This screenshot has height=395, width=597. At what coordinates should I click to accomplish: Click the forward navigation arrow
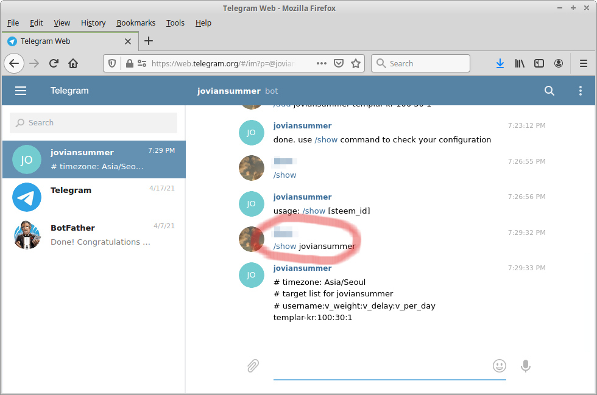click(x=34, y=63)
